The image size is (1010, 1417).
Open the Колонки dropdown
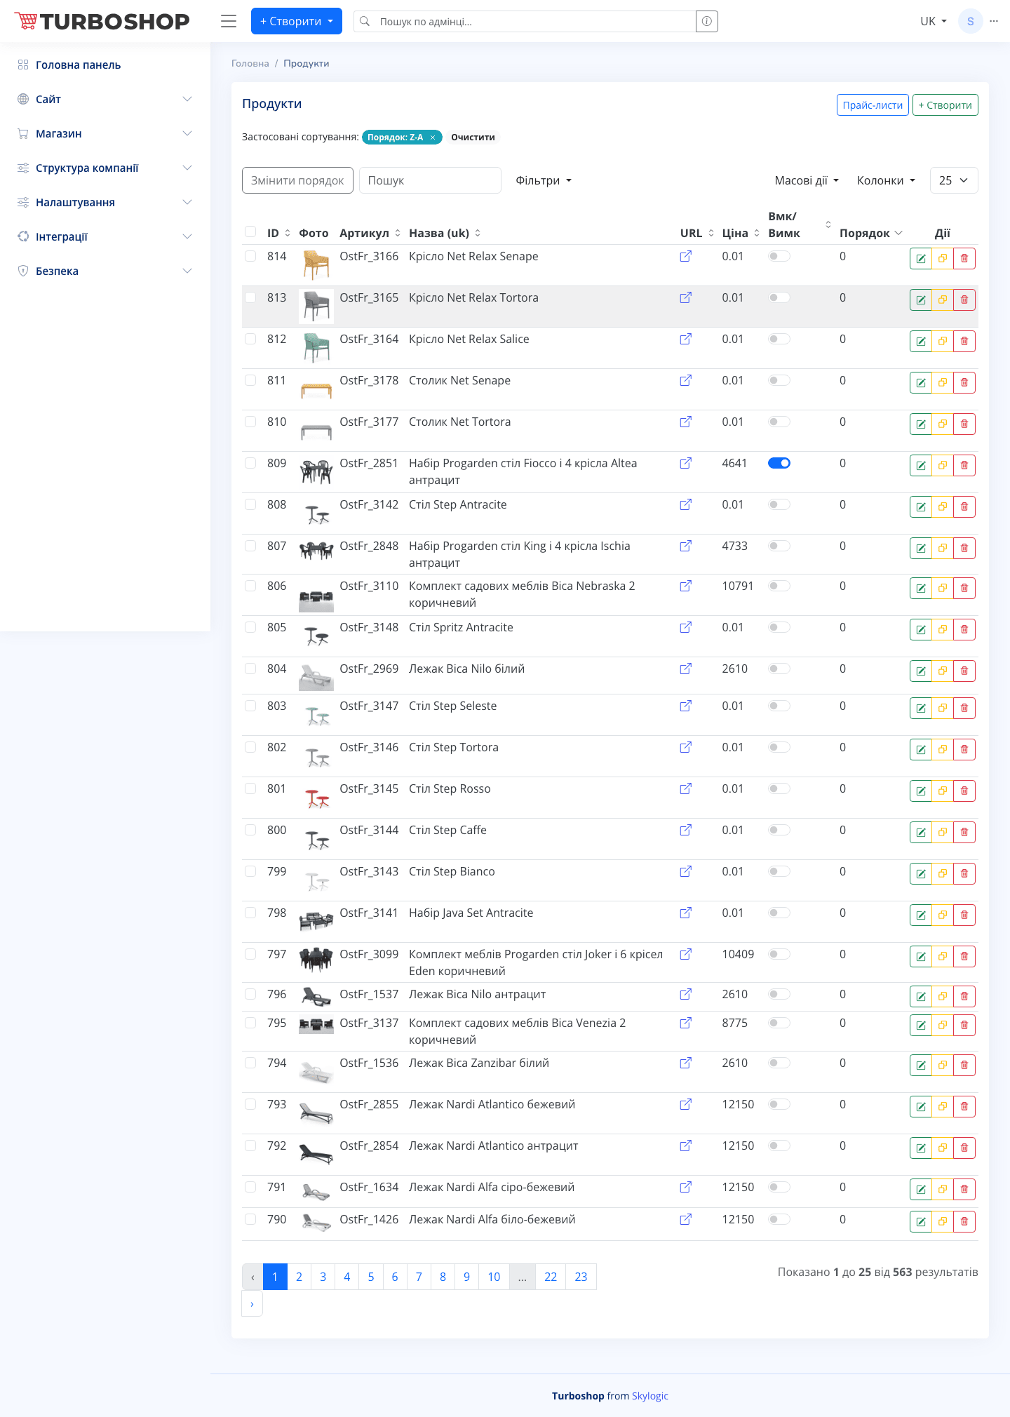887,180
